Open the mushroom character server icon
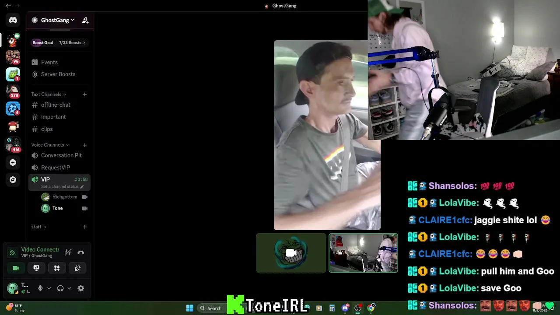Screen dimensions: 560x315 point(13,126)
